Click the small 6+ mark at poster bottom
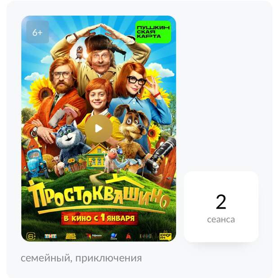Viewport: 279px width, 278px height. pos(31,236)
